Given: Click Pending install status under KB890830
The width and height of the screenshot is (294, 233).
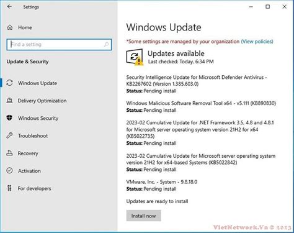Looking at the screenshot, I should 160,110.
